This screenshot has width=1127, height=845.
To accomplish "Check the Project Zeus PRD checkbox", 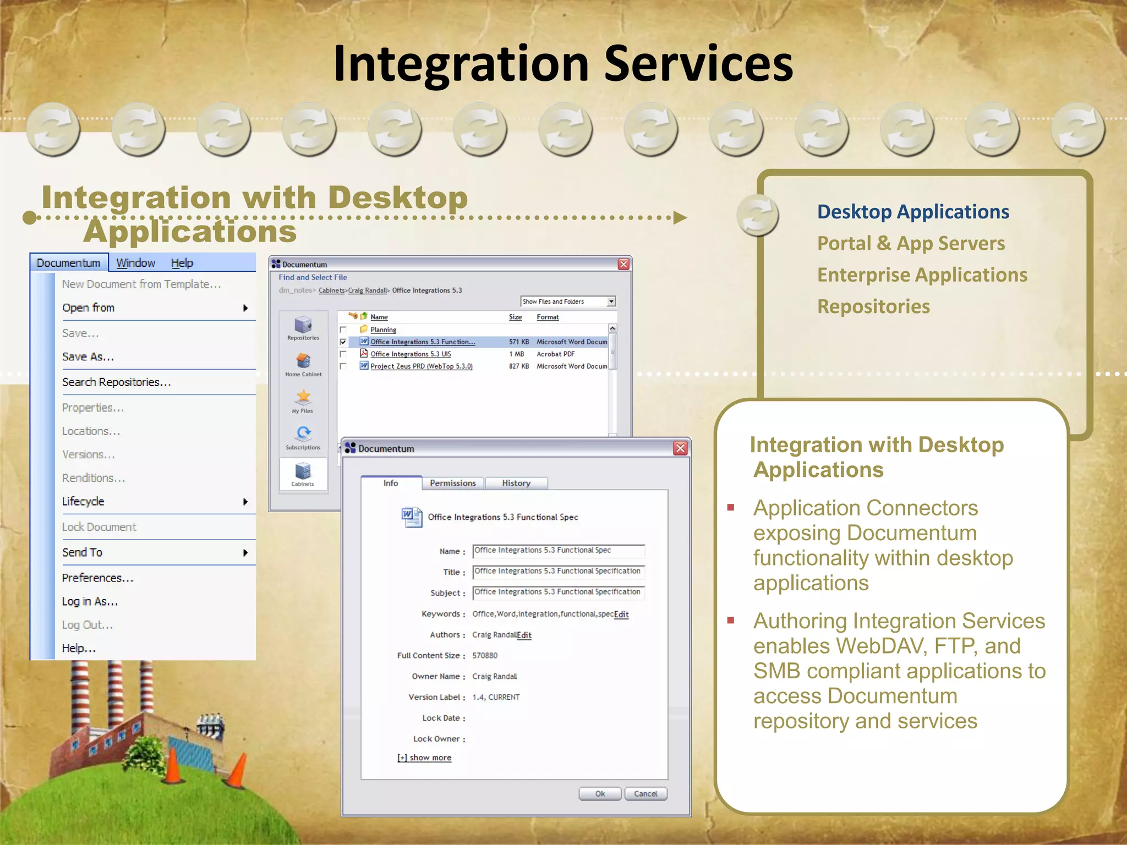I will [343, 366].
